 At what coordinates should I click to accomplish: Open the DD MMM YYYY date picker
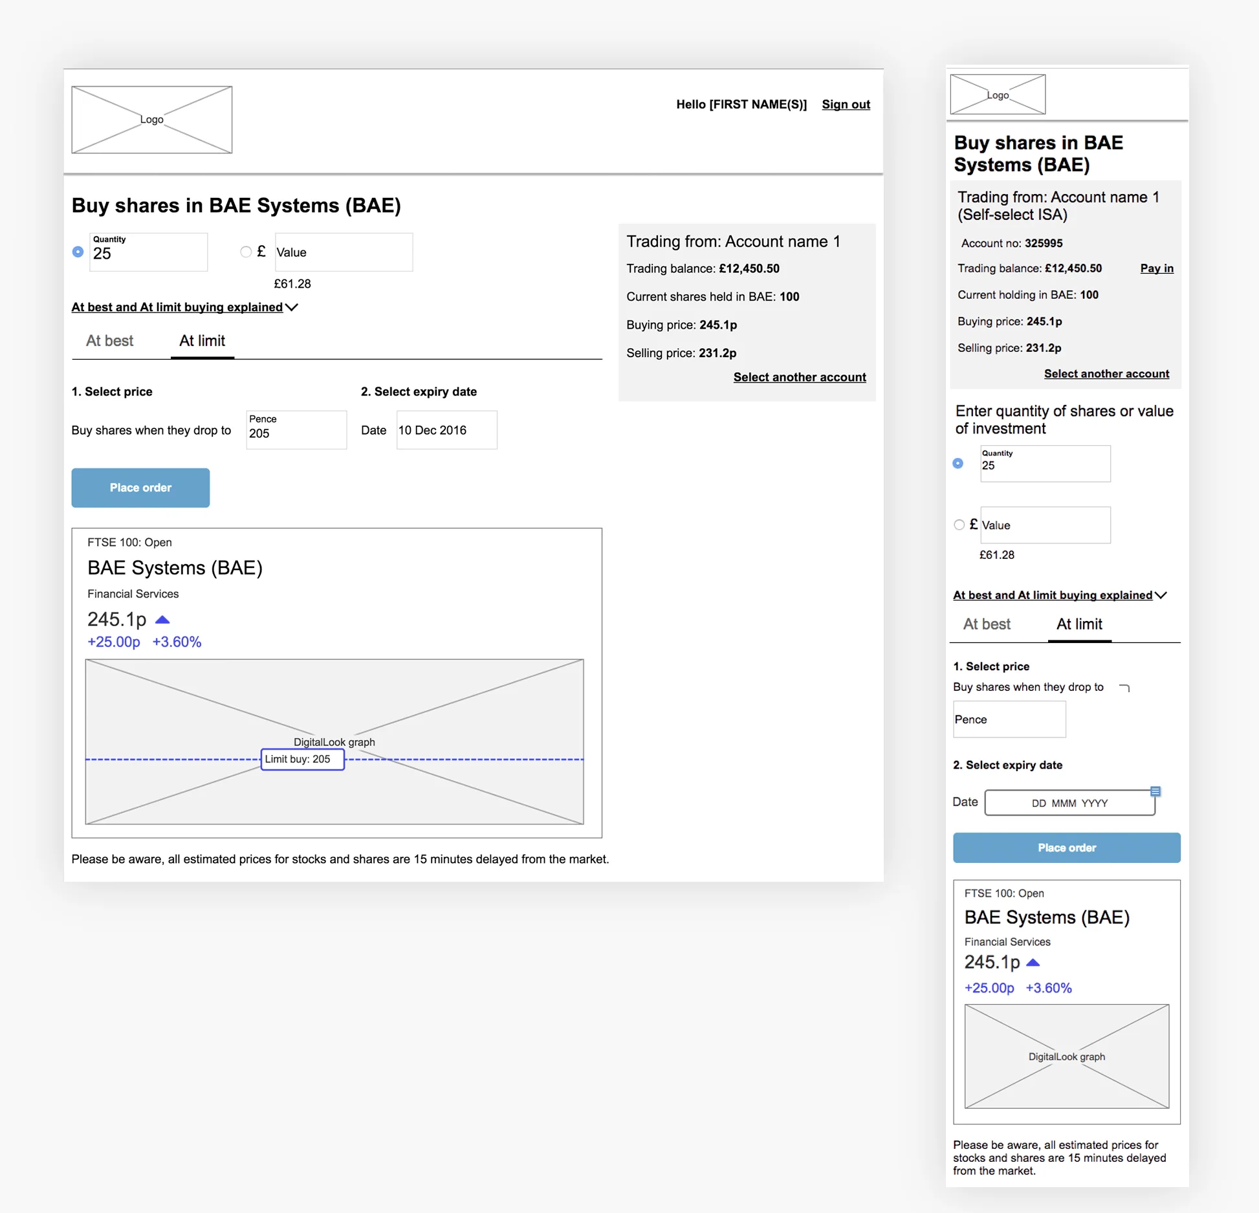pos(1069,803)
